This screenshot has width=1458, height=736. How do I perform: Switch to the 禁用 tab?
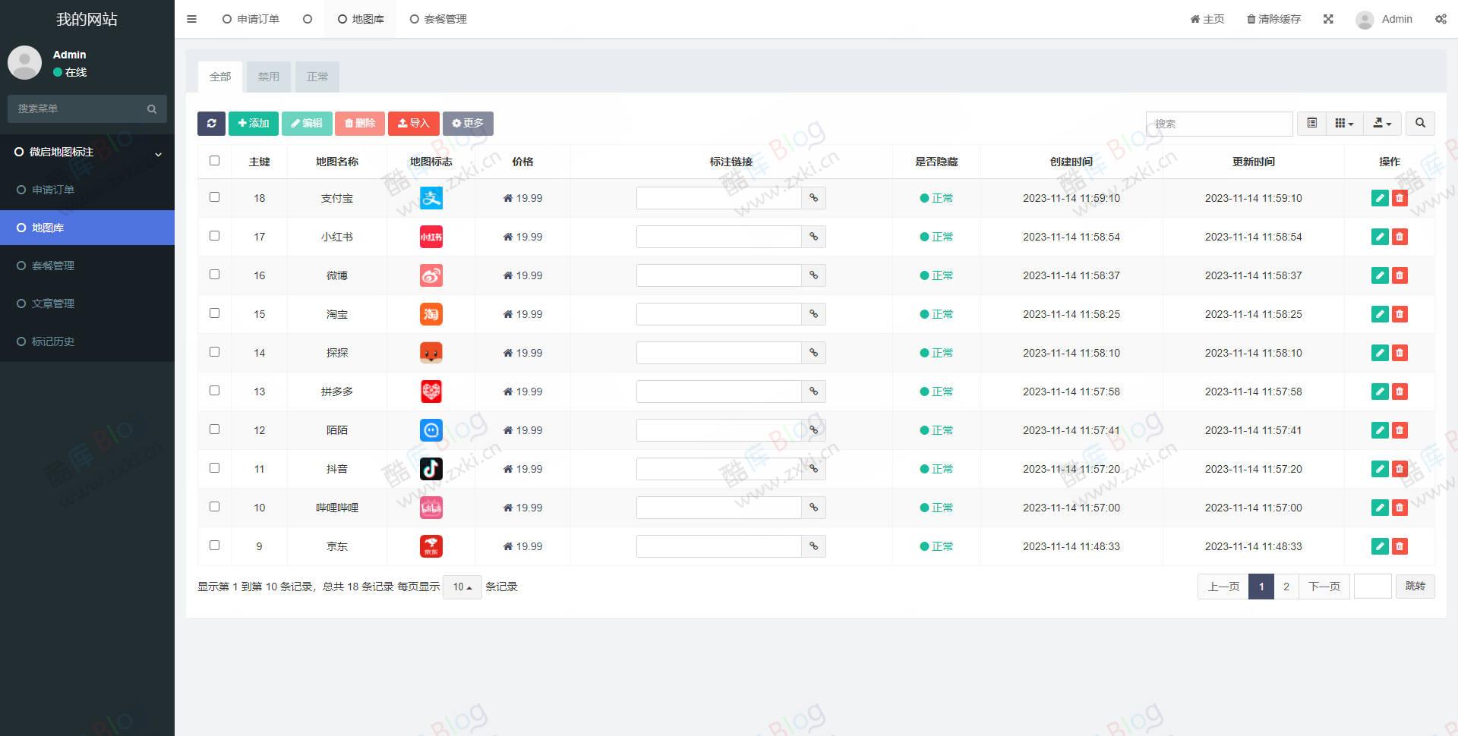pos(268,76)
